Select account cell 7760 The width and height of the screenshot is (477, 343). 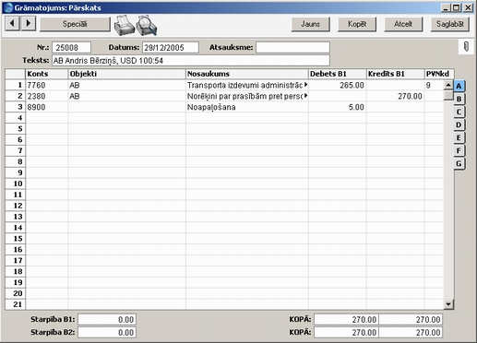click(47, 85)
